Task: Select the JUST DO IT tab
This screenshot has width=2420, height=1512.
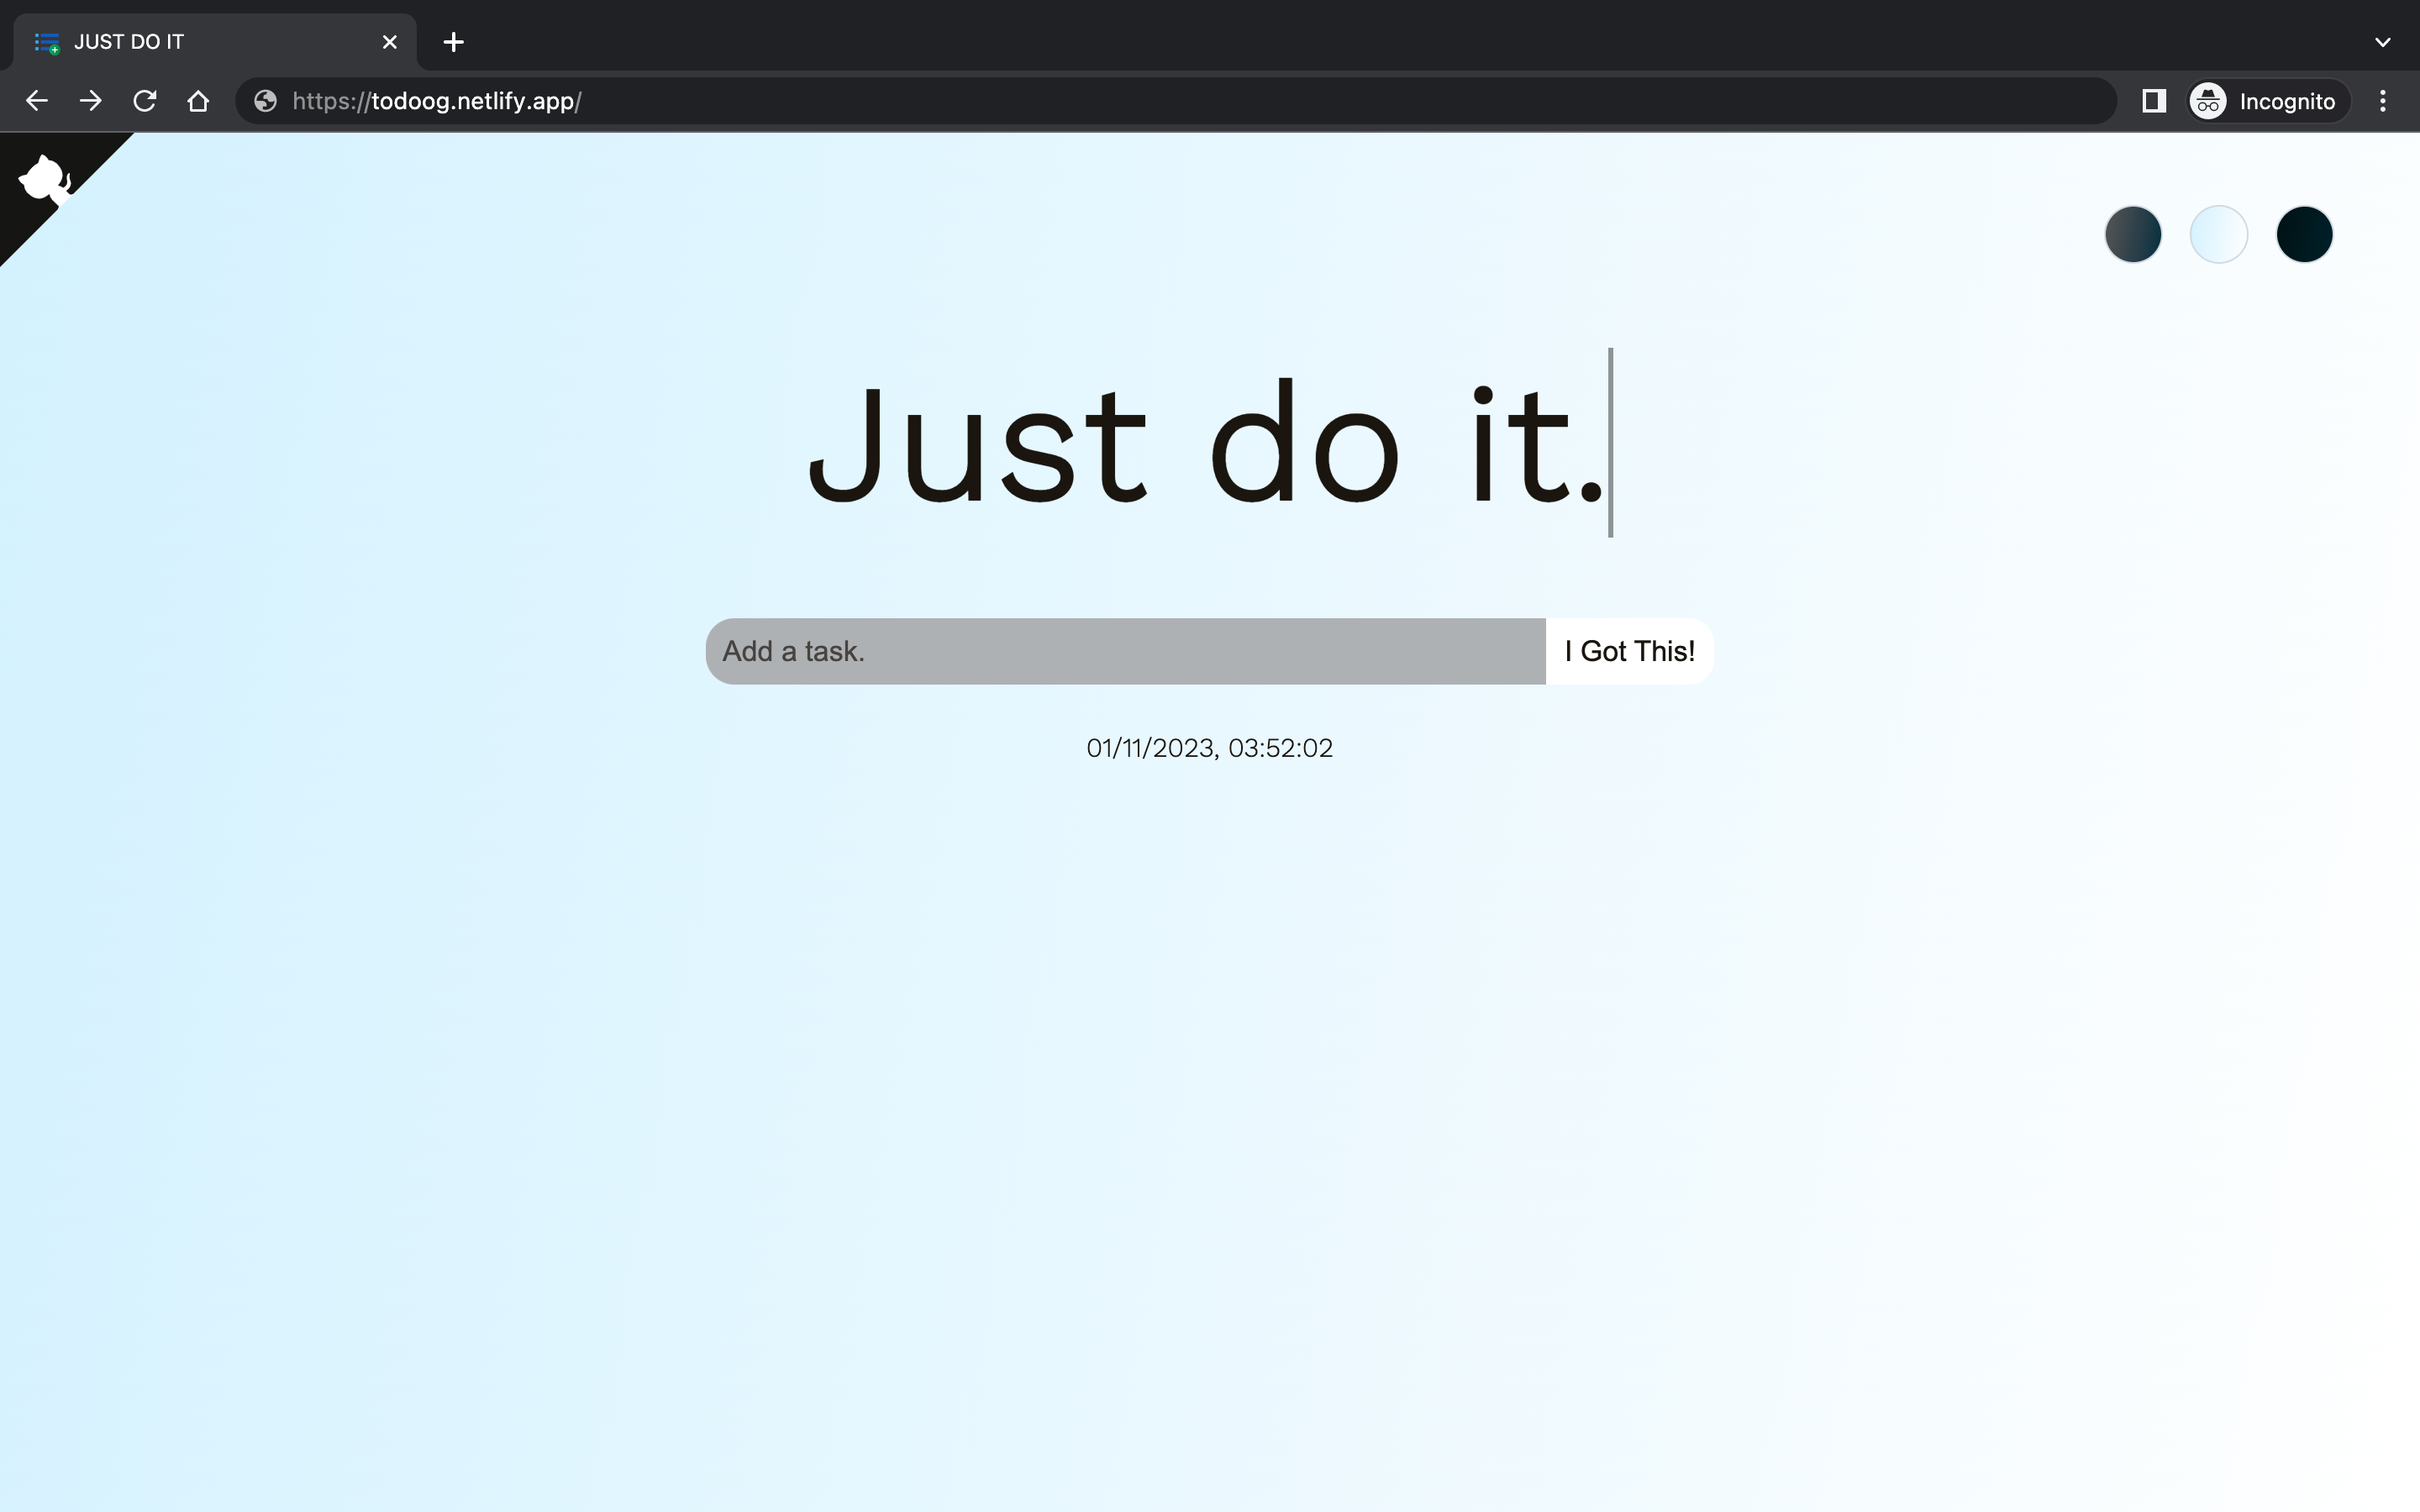Action: point(200,42)
